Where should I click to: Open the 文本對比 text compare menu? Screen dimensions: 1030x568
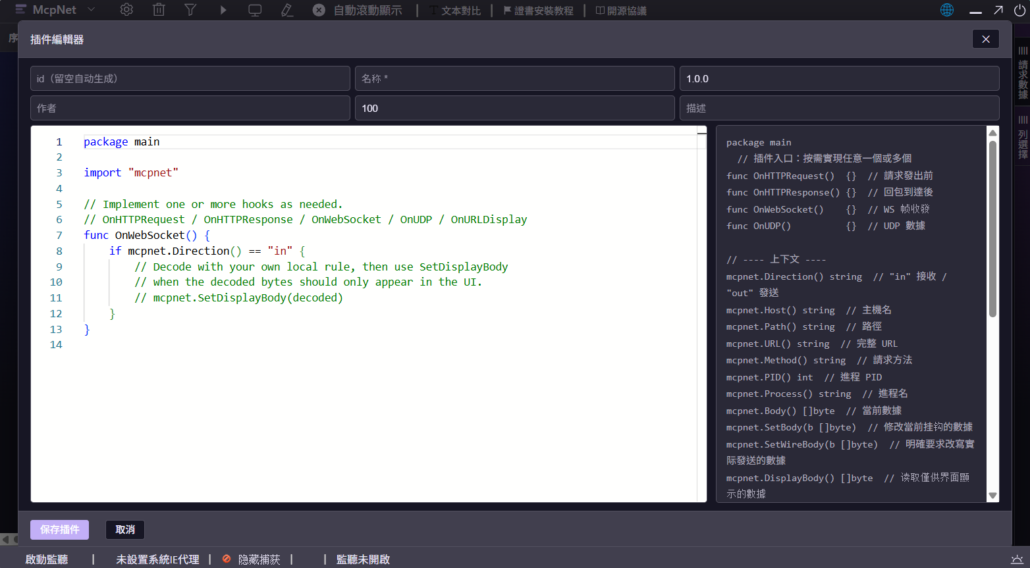point(455,11)
